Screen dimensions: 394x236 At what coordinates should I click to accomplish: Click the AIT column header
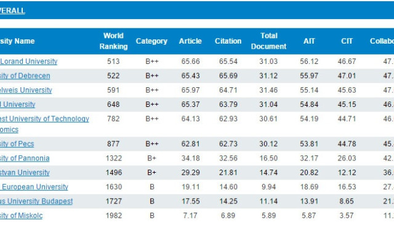(x=309, y=41)
